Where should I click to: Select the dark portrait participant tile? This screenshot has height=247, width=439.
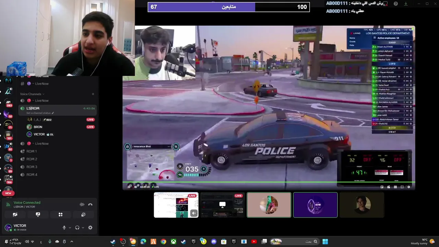(x=362, y=205)
